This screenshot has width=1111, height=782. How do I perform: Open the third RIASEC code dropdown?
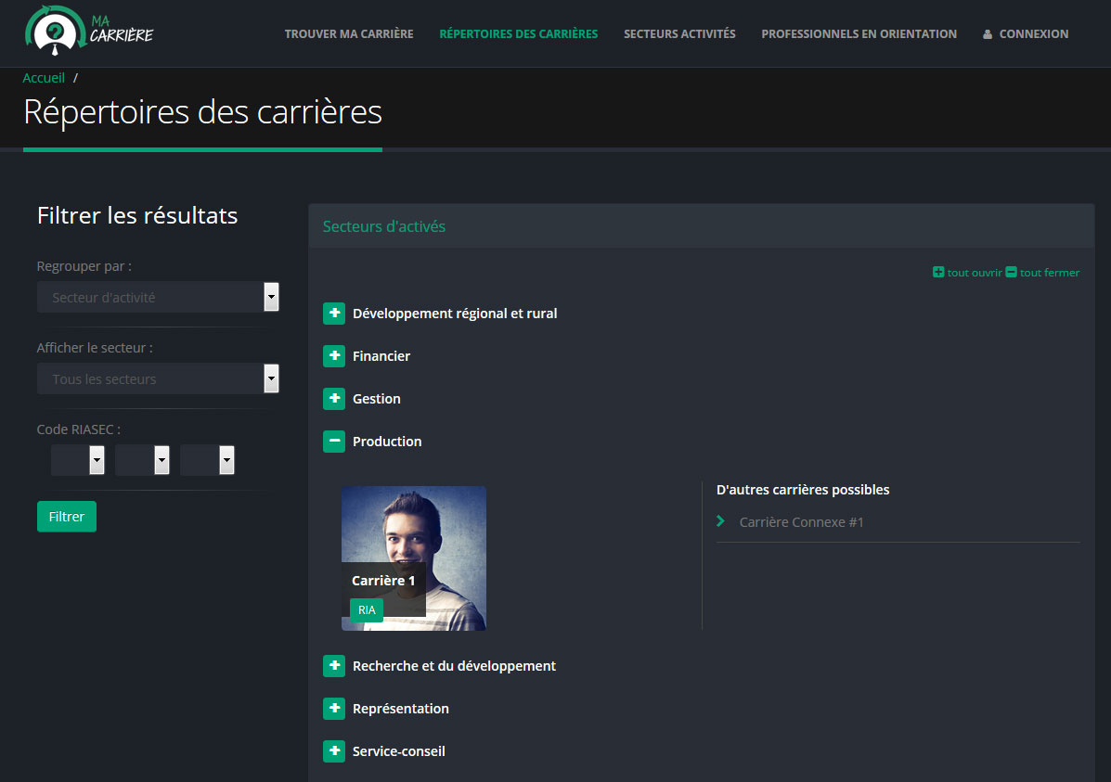coord(207,460)
